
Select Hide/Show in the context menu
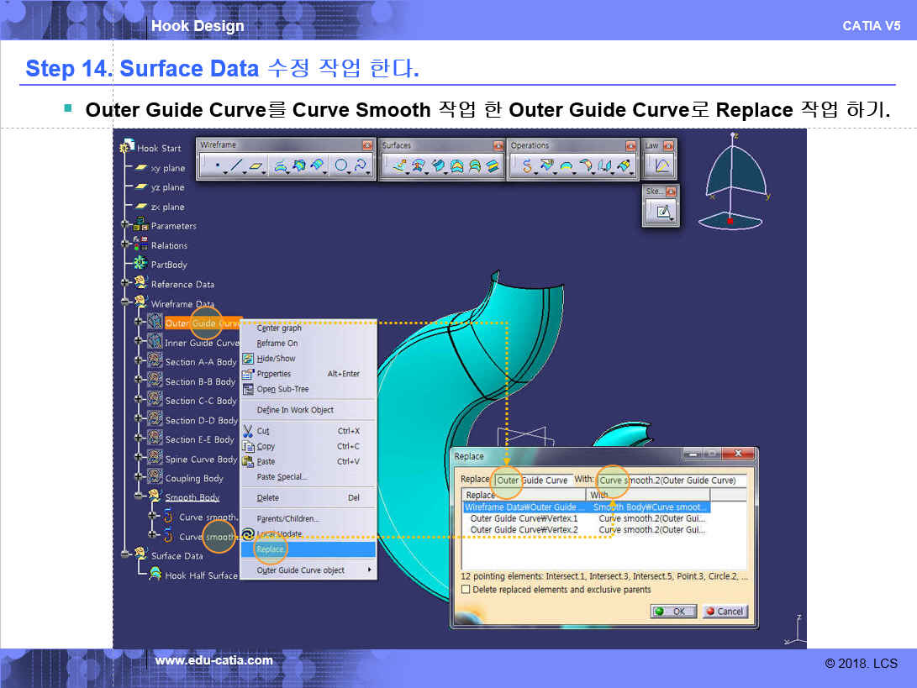pyautogui.click(x=276, y=359)
